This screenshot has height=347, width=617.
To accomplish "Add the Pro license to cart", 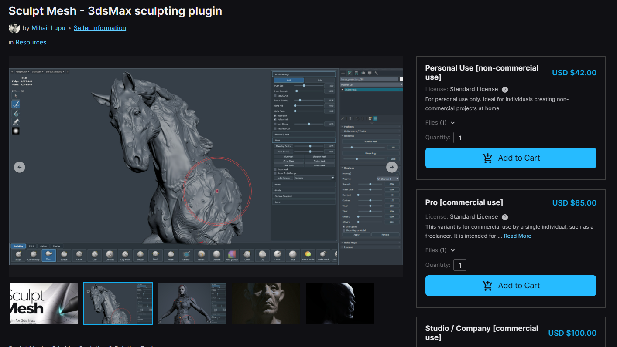I will coord(511,286).
